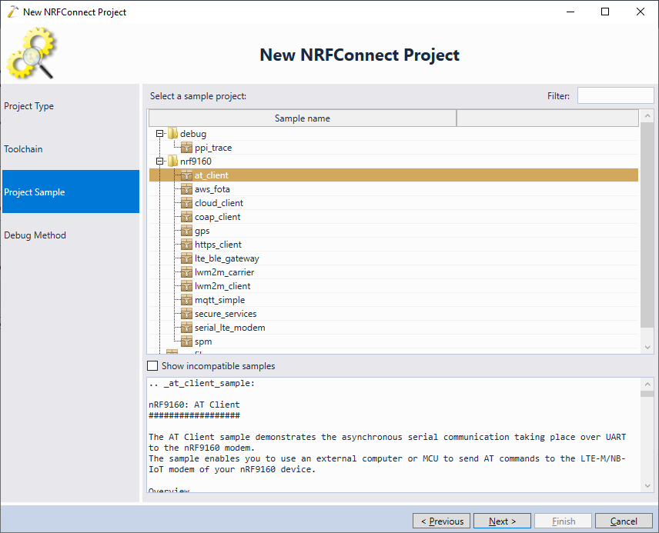Image resolution: width=659 pixels, height=533 pixels.
Task: Choose the aws_fota sample
Action: pos(212,189)
